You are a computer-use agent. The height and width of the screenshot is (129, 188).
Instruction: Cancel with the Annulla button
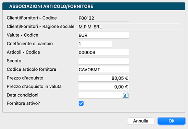coord(141,121)
